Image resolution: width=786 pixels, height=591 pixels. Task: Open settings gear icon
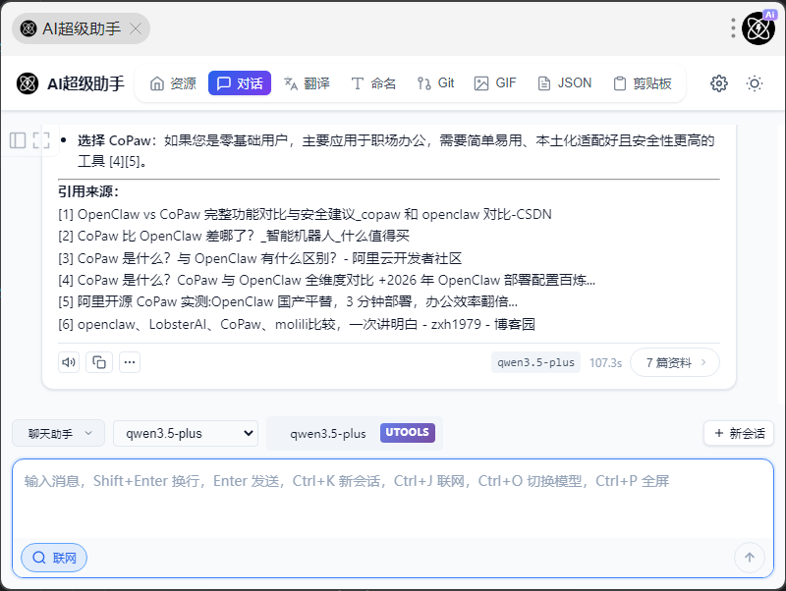(x=719, y=83)
